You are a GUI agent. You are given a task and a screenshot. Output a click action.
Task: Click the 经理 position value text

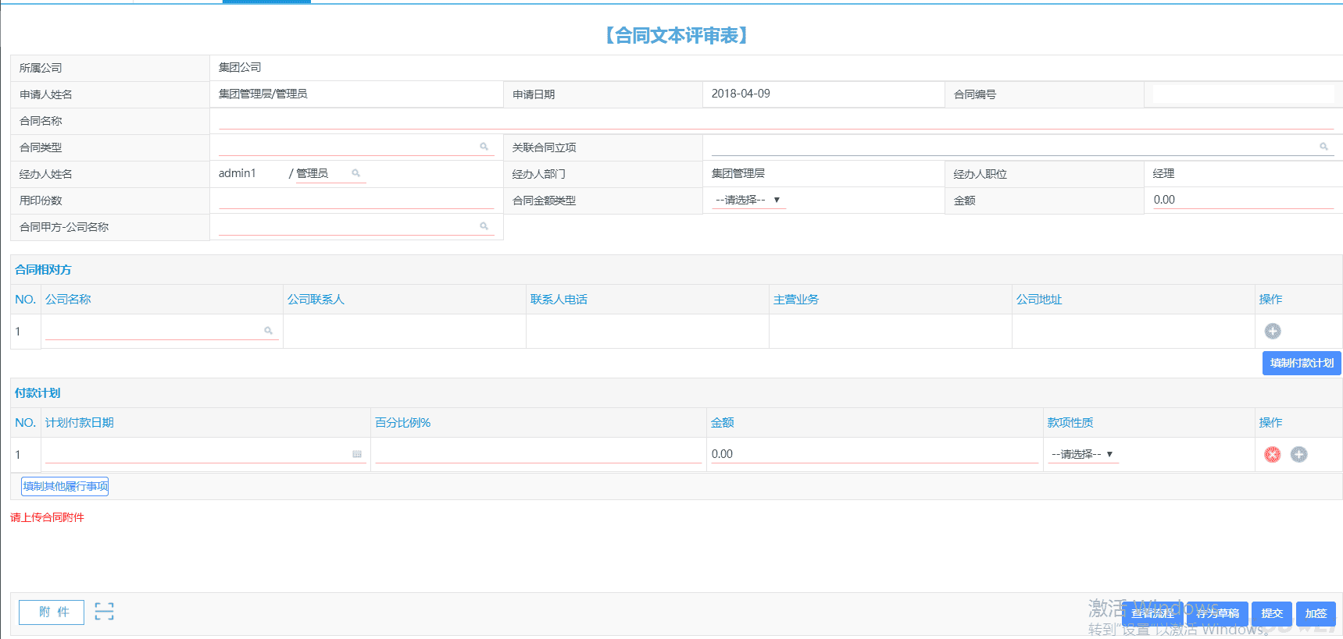1163,173
